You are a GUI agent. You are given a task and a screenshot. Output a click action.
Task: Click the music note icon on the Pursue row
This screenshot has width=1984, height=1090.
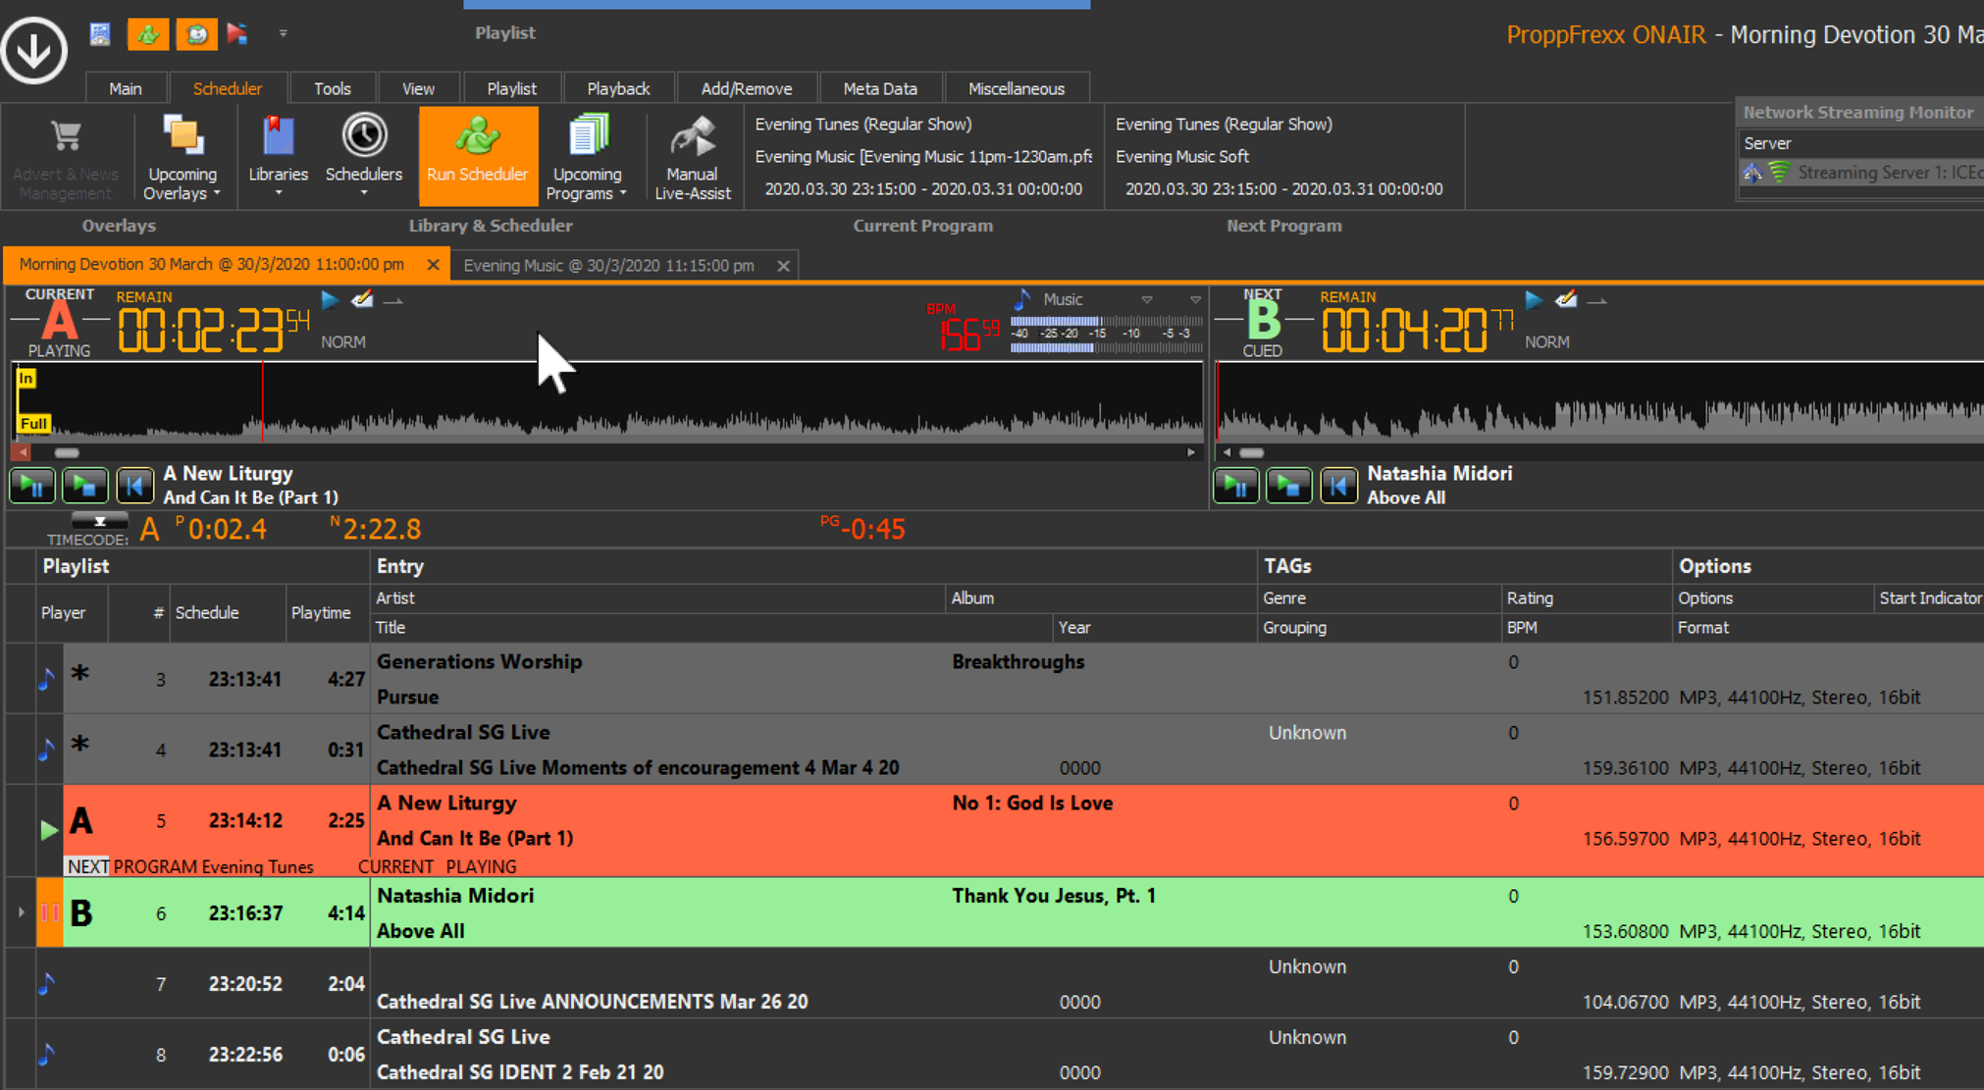pos(46,679)
